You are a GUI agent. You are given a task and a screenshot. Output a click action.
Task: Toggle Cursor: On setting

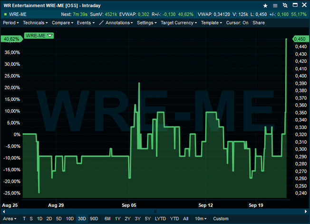237,23
